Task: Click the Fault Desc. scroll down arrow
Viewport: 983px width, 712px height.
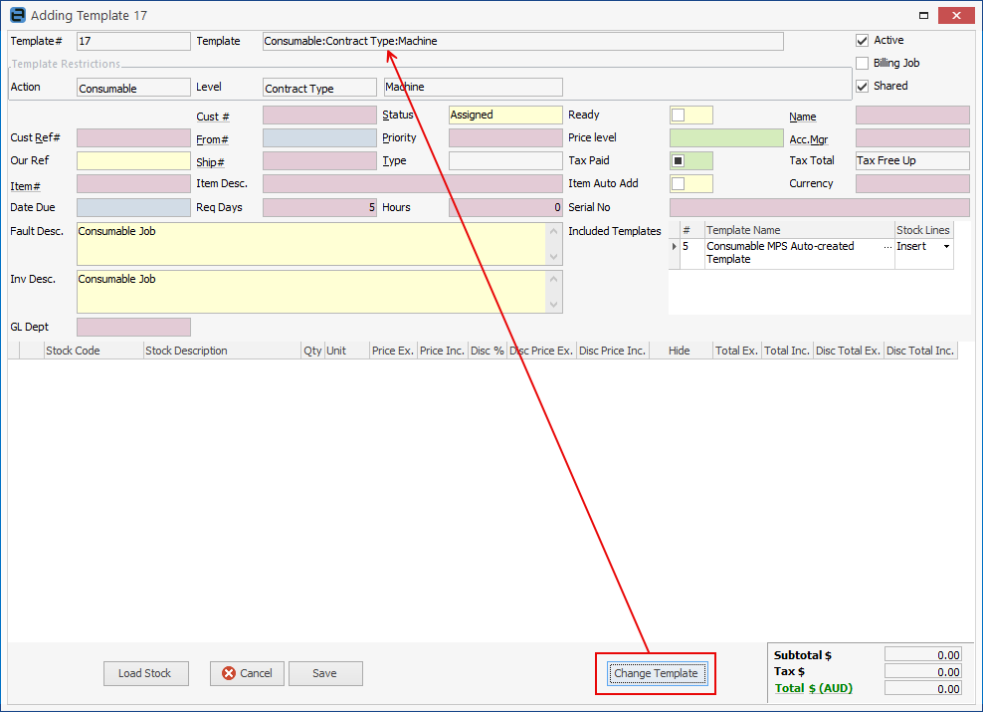Action: [x=553, y=257]
